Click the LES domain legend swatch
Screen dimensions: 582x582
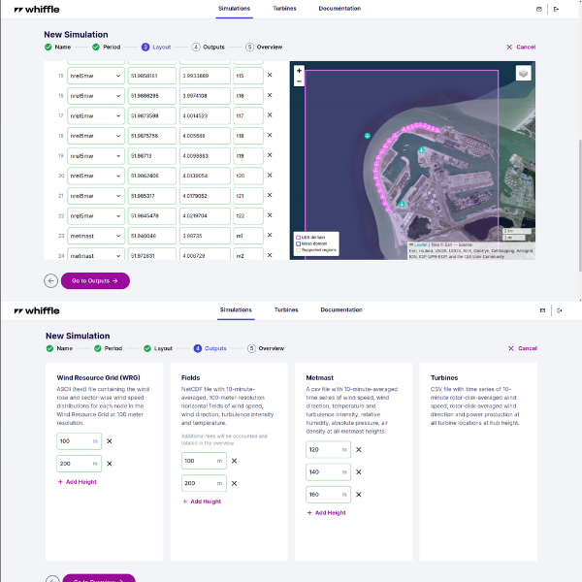pyautogui.click(x=298, y=238)
